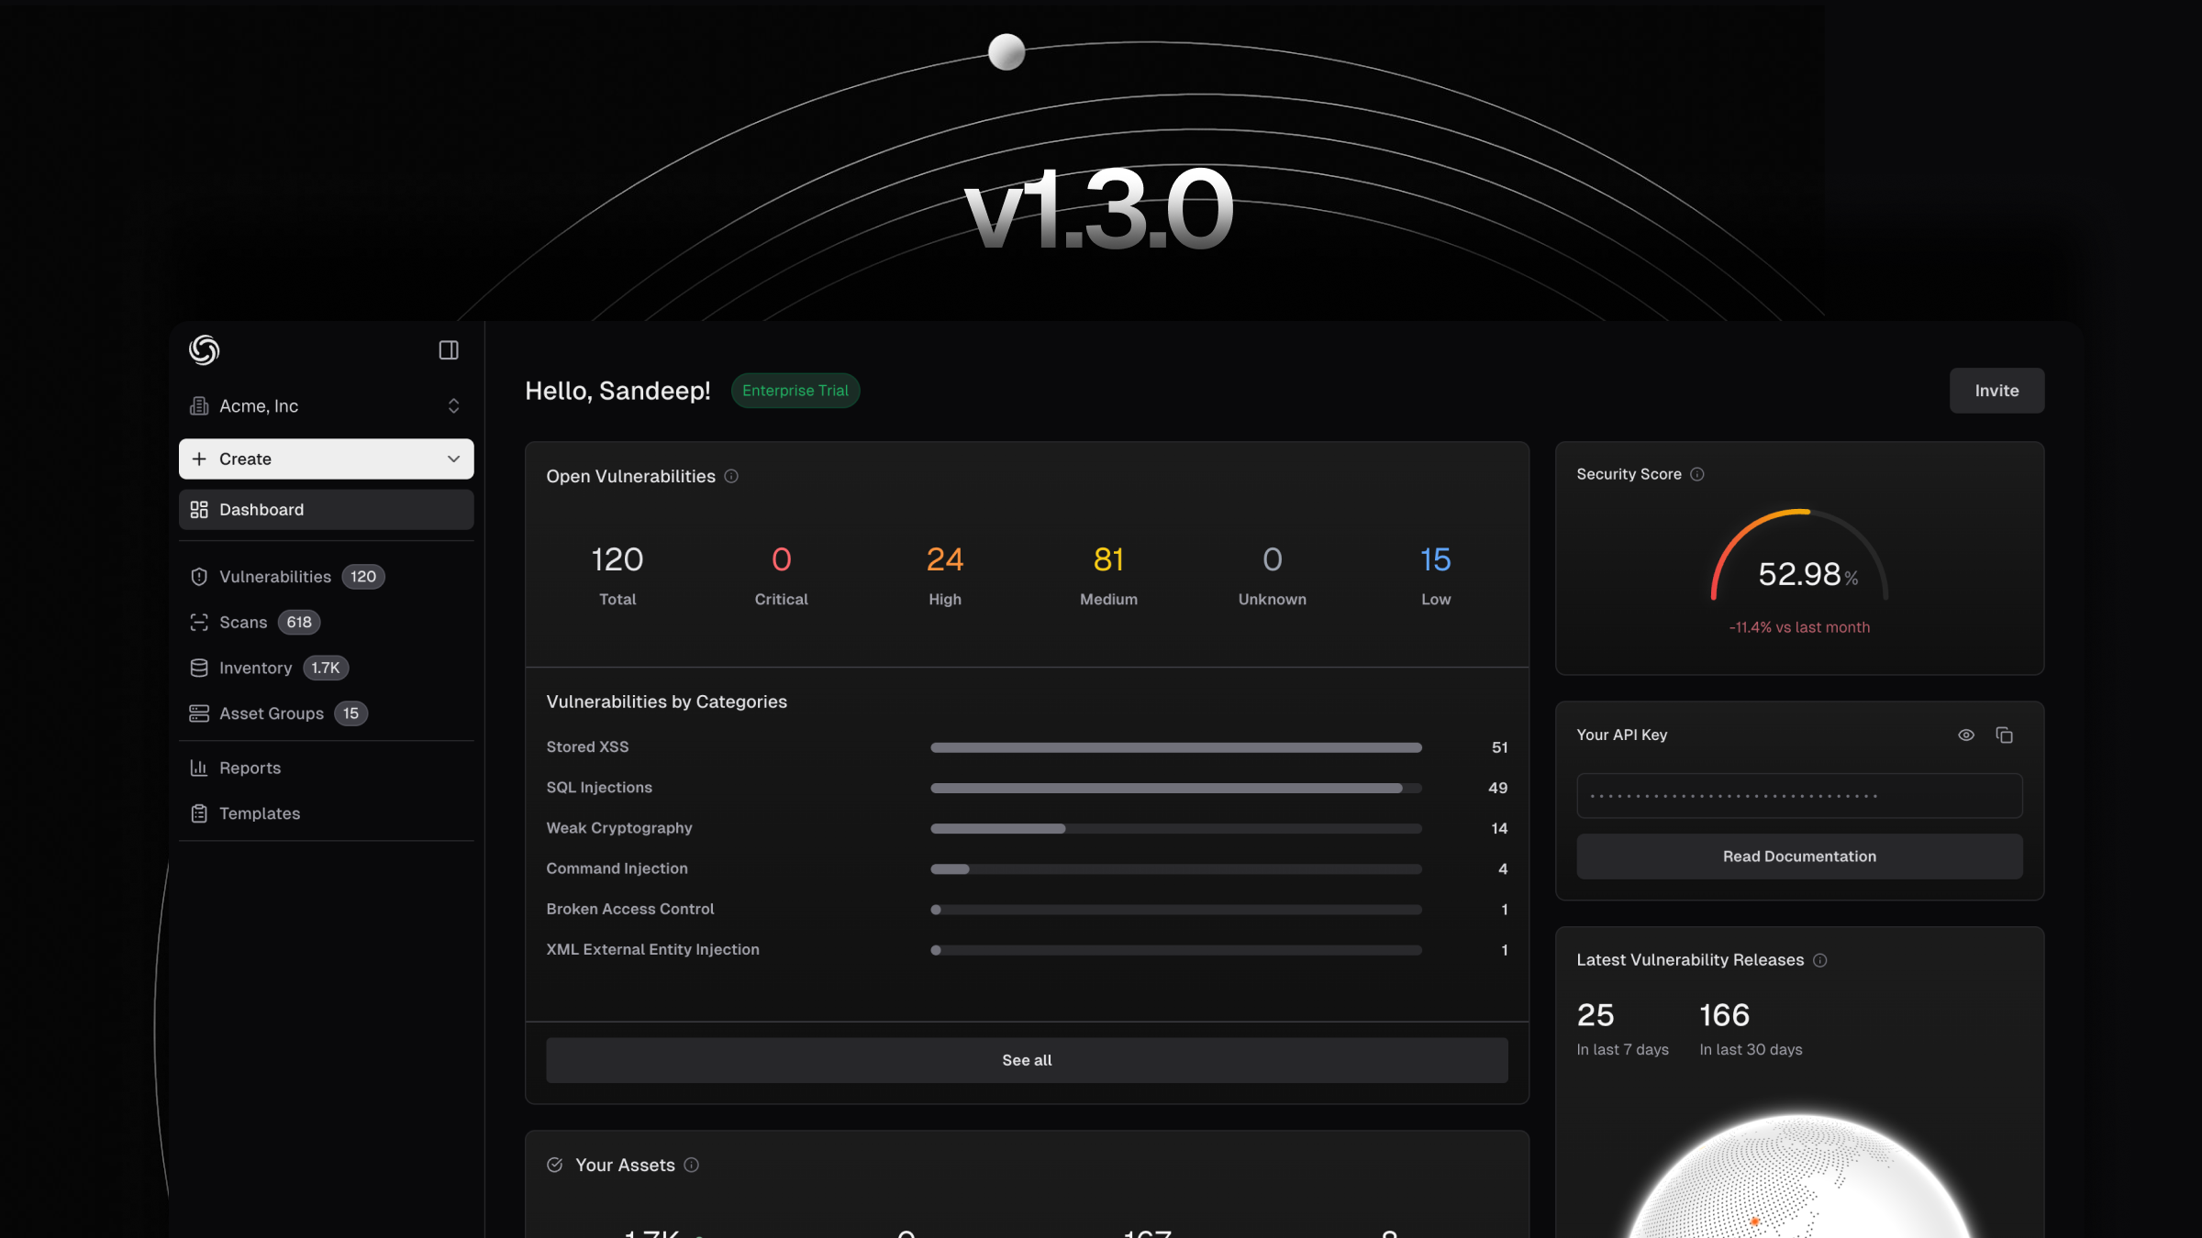Screen dimensions: 2202x1238
Task: Click Stored XSS progress bar
Action: tap(1175, 747)
